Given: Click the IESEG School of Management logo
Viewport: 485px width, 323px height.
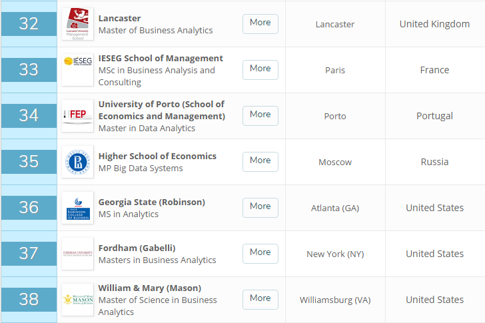Looking at the screenshot, I should click(77, 70).
